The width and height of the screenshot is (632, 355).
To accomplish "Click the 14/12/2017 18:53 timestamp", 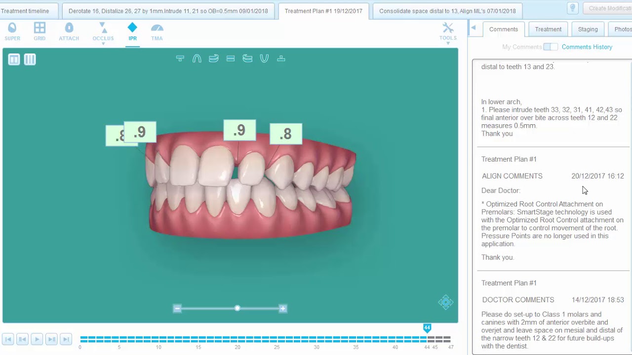I will tap(597, 300).
